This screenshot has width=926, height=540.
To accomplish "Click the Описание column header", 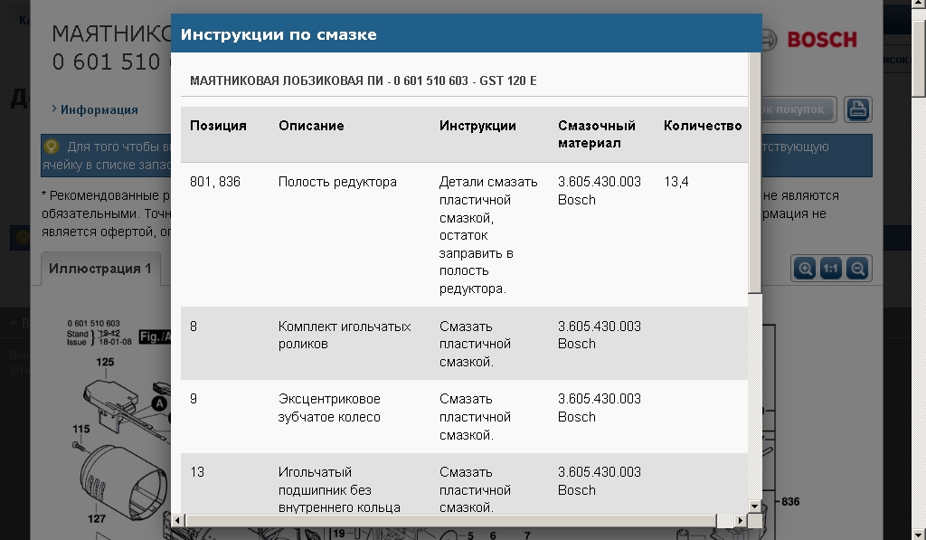I will (311, 126).
